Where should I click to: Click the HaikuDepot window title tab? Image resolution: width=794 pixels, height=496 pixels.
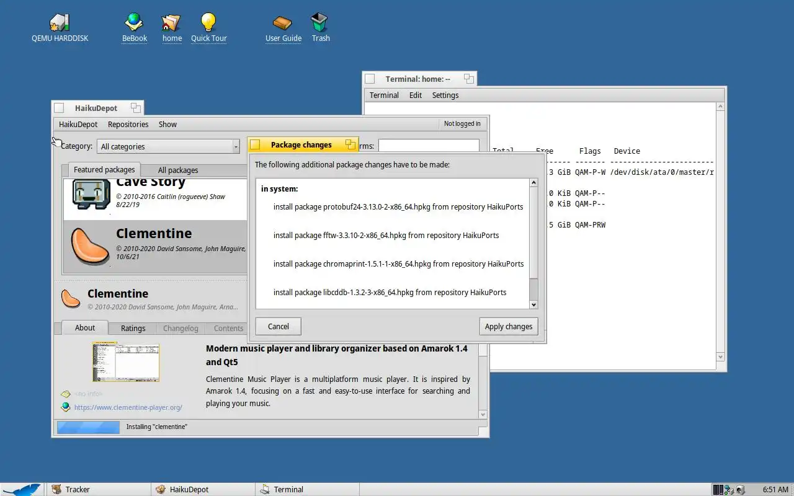[96, 108]
